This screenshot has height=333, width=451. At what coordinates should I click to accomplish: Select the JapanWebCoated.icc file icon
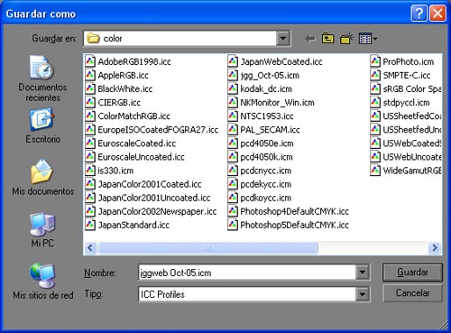[233, 61]
